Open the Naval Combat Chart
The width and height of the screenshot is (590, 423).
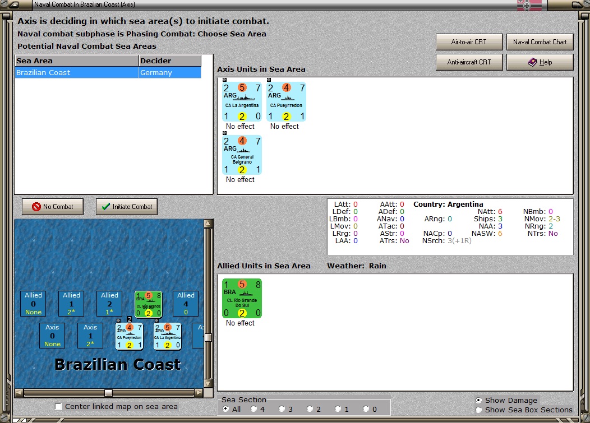[540, 42]
